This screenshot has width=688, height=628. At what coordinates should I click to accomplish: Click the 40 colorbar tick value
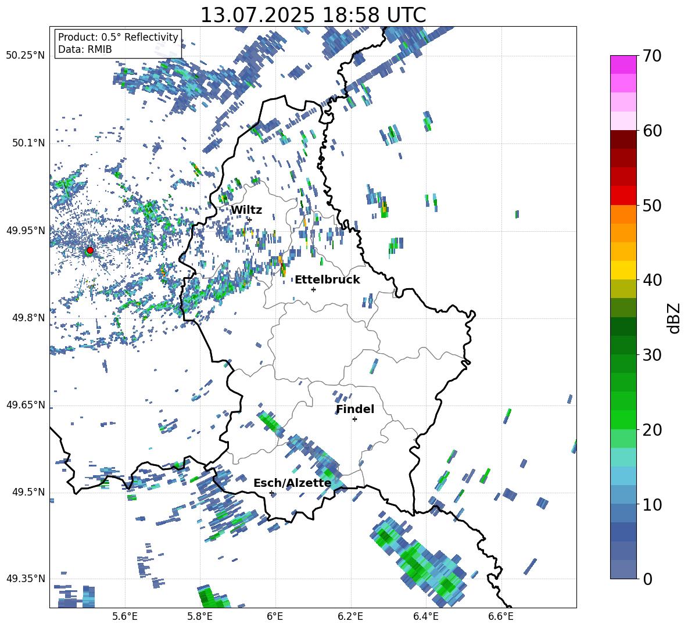point(652,280)
